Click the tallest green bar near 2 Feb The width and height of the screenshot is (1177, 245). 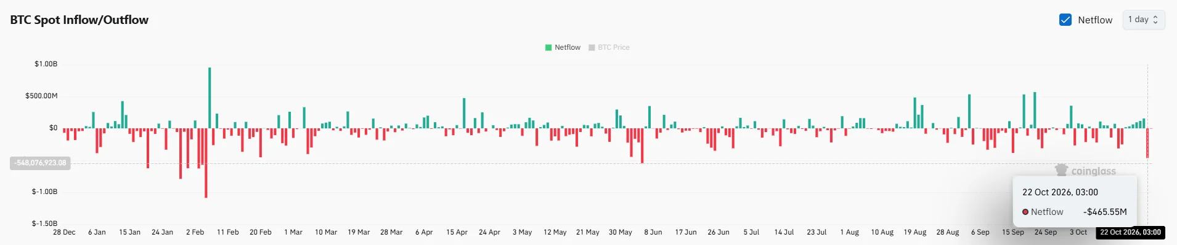(210, 98)
